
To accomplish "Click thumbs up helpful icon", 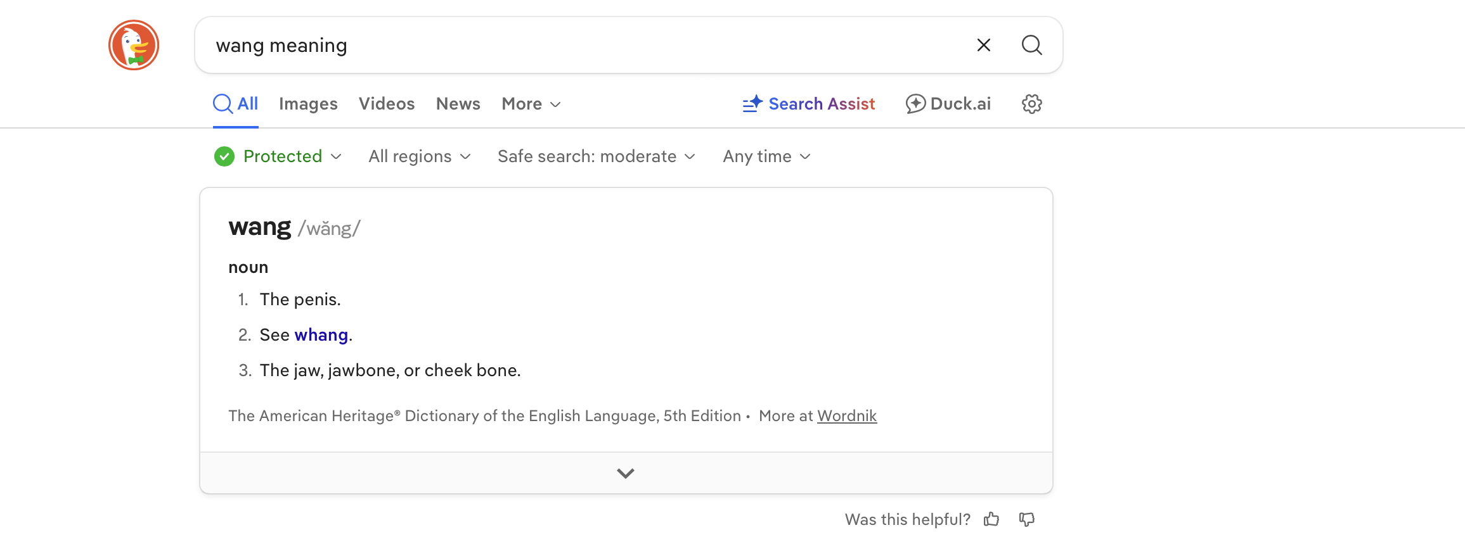I will point(991,520).
